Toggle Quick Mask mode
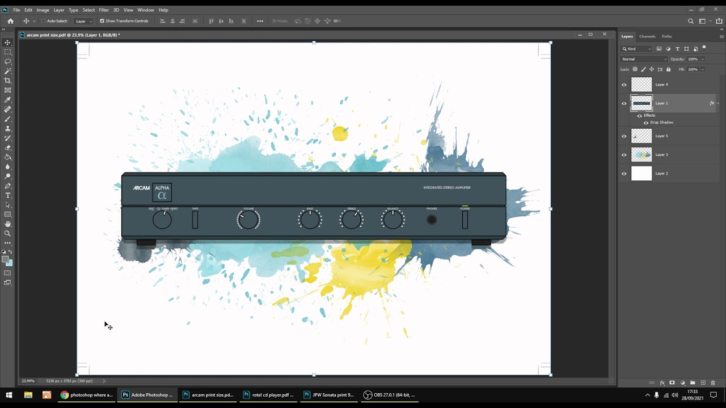This screenshot has width=726, height=408. tap(7, 273)
